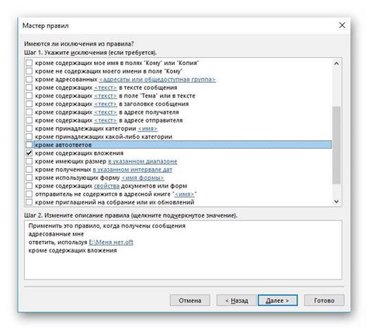Click the exceptions list scrollbar thumb
Screen dimensions: 368x330
[336, 145]
